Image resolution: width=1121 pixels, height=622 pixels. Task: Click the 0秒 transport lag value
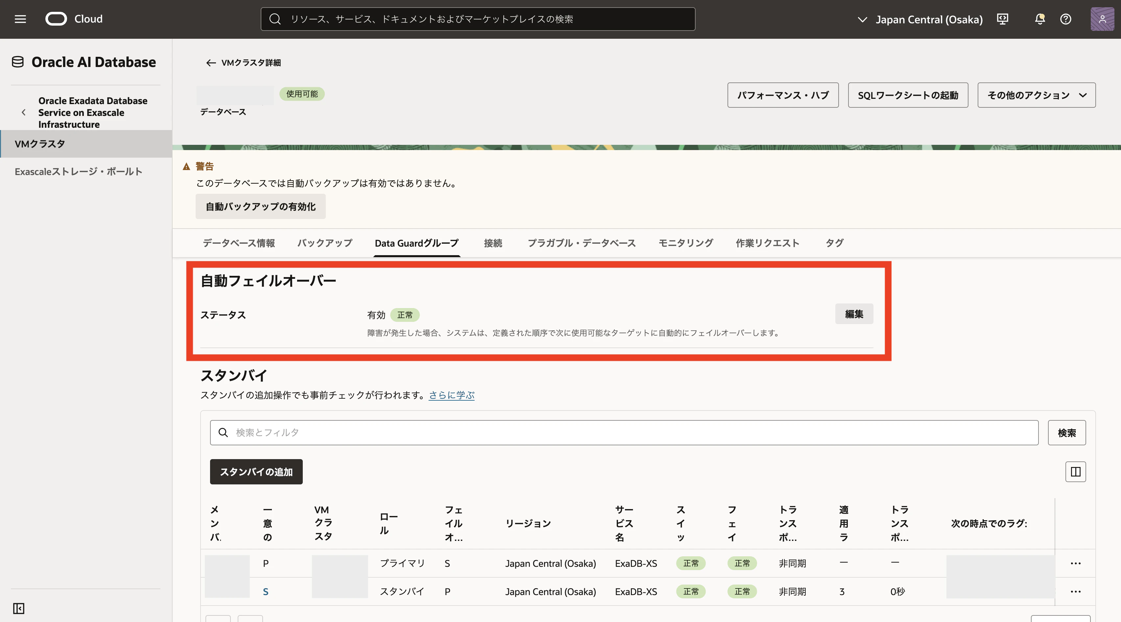(x=897, y=591)
